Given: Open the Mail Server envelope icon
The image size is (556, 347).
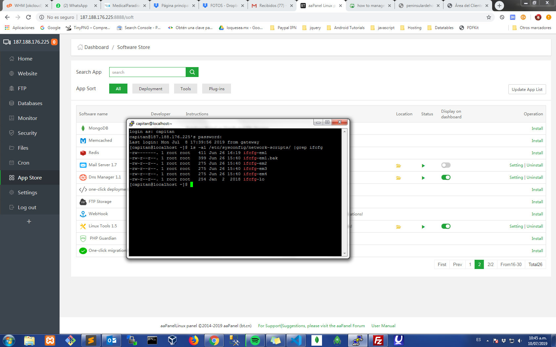Looking at the screenshot, I should 83,165.
